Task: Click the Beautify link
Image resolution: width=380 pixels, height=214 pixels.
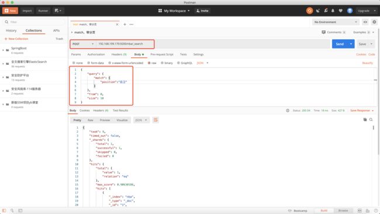Action: [x=367, y=63]
